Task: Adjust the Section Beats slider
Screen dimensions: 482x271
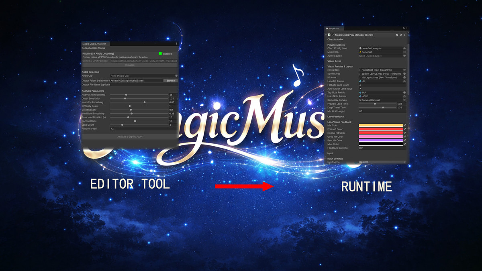Action: coord(139,121)
